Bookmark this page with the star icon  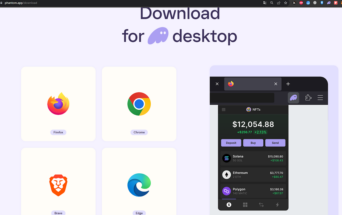pos(286,3)
